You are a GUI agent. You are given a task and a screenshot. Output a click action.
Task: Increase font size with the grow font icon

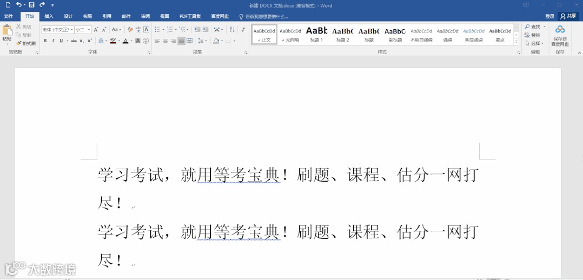[x=96, y=29]
